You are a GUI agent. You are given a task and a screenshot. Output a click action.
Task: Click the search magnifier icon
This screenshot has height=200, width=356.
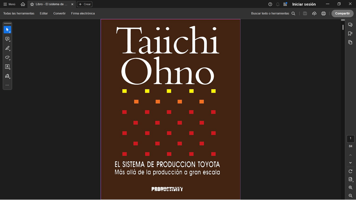293,14
